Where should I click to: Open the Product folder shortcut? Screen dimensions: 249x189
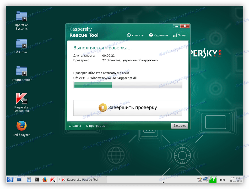click(x=21, y=74)
